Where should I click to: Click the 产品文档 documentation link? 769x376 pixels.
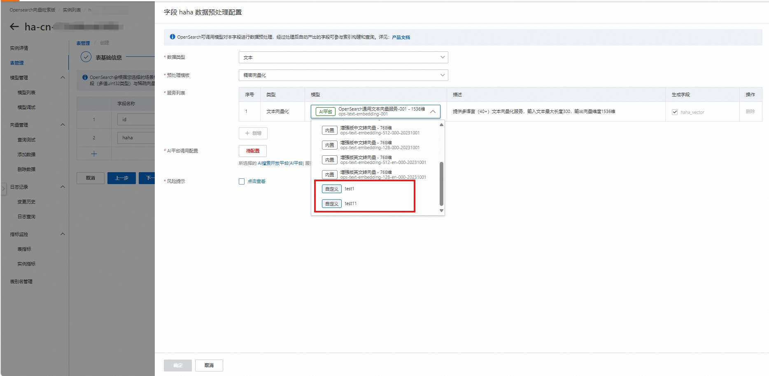pyautogui.click(x=401, y=37)
